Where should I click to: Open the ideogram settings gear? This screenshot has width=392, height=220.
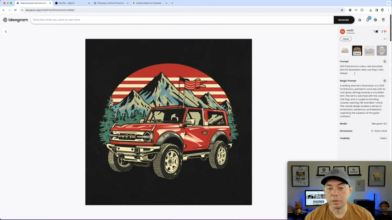click(x=375, y=20)
